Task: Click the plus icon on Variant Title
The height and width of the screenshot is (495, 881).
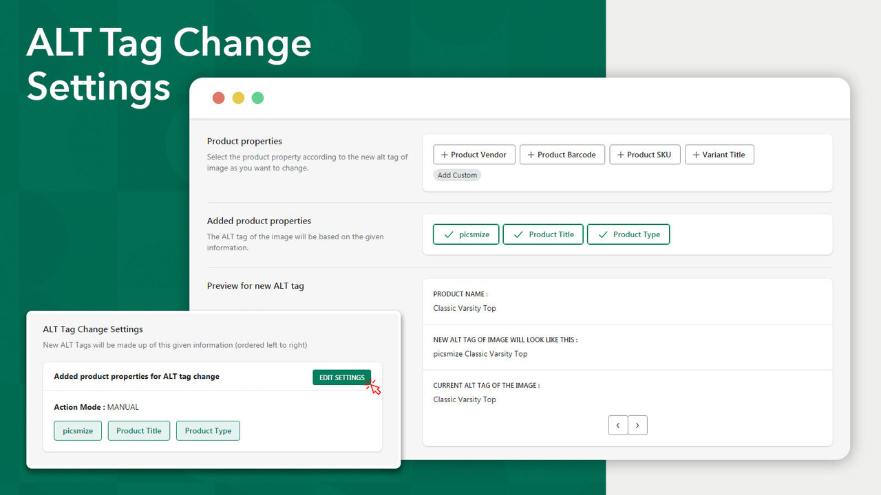Action: tap(697, 154)
